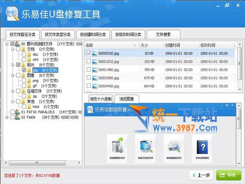Click the folder icon for mht

29,59
